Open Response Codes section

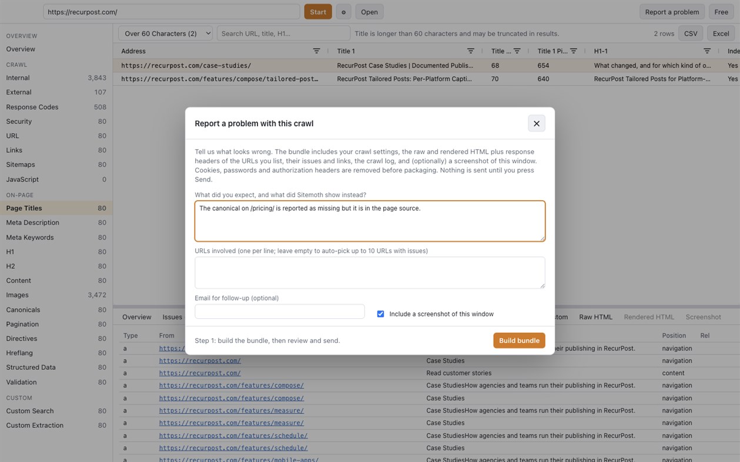(56, 107)
